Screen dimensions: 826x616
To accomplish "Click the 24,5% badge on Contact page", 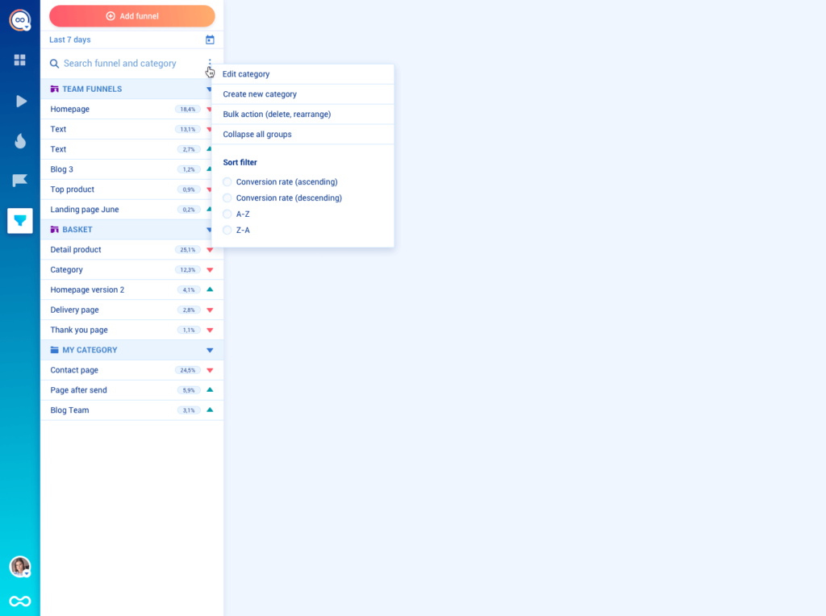I will (x=187, y=371).
